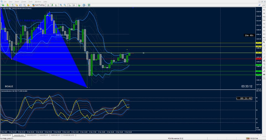Screen dimensions: 266x140
Task: Select the H4 timeframe button
Action: 264,27
